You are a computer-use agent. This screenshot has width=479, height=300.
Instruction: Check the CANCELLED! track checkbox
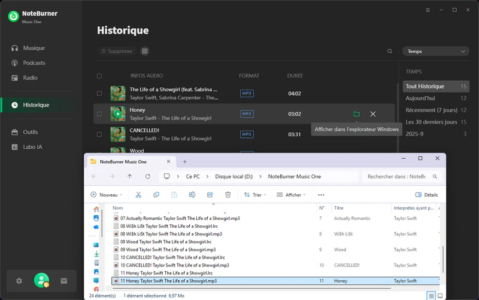[99, 134]
